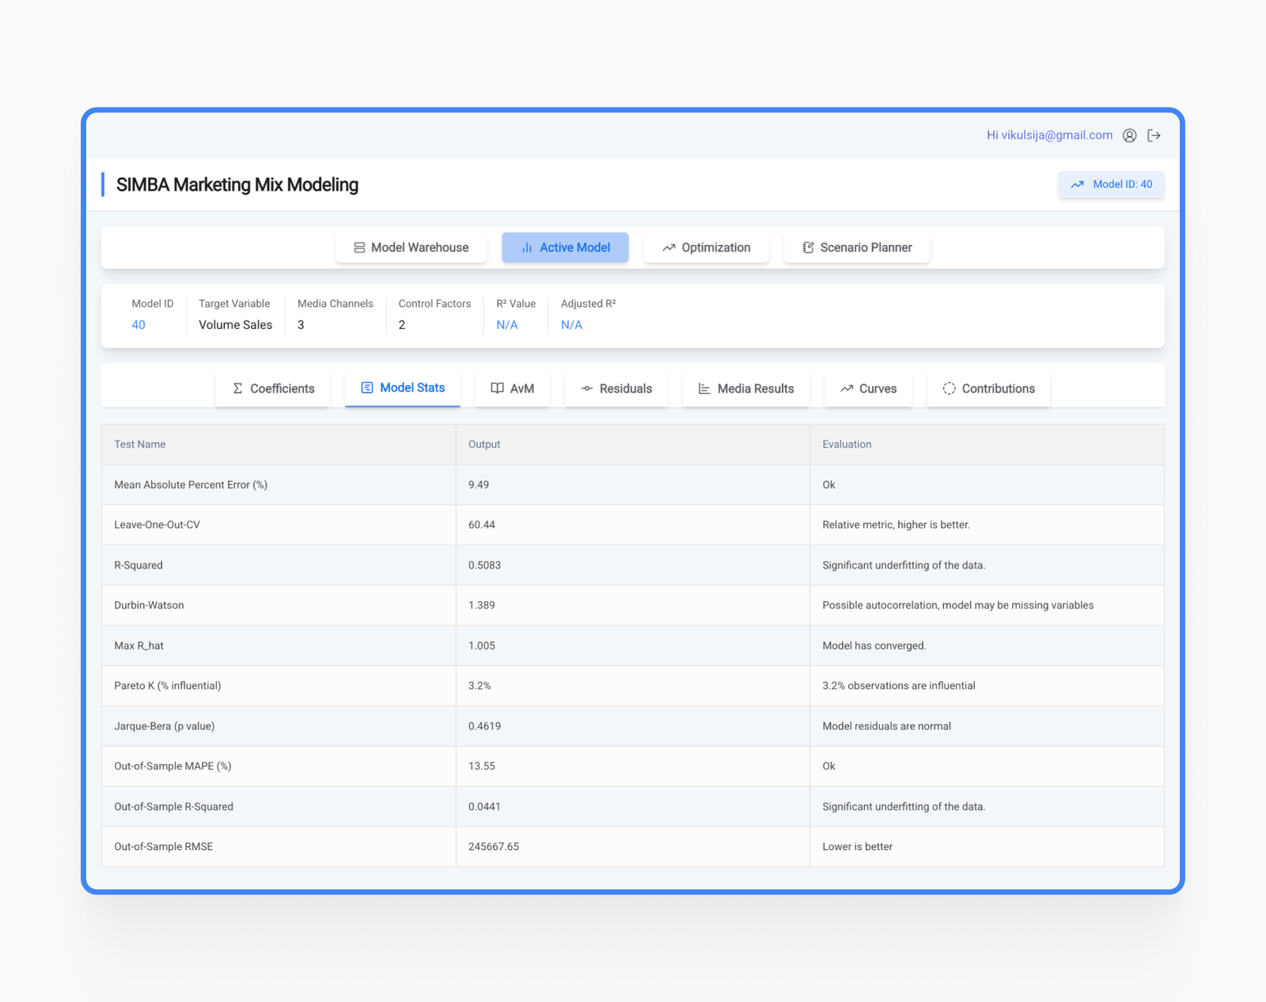This screenshot has width=1266, height=1002.
Task: Click the Contributions dashed circle icon
Action: [949, 388]
